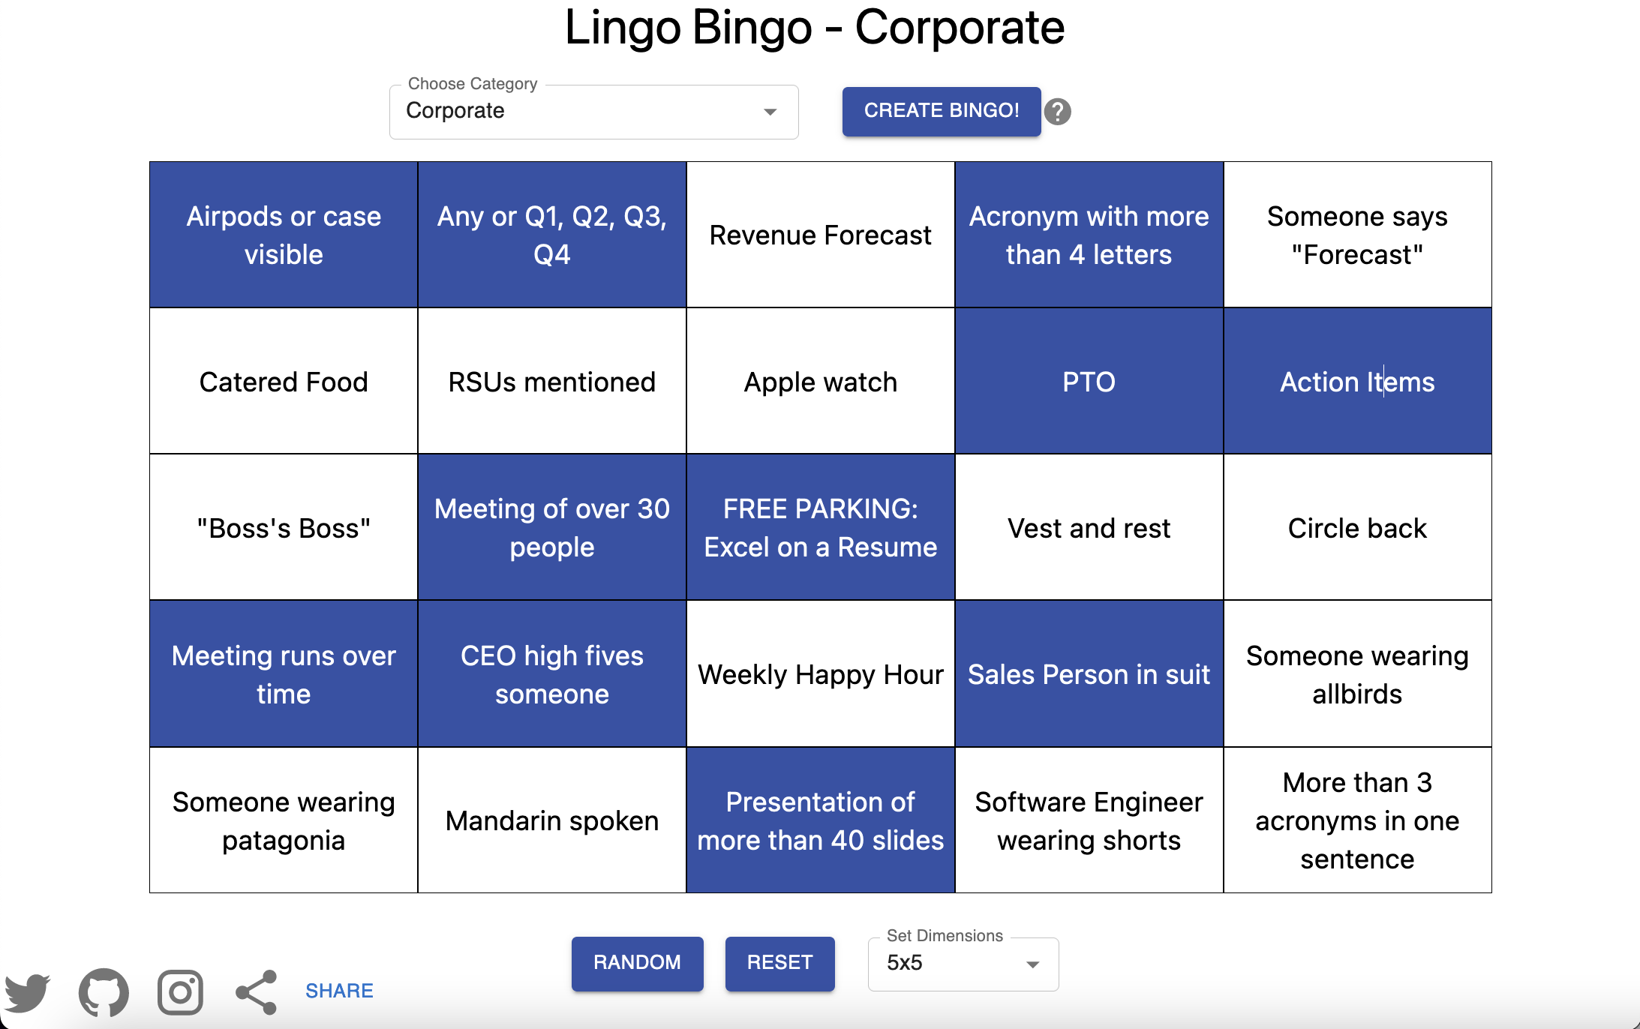This screenshot has height=1029, width=1640.
Task: Click the Corporate category dropdown arrow
Action: [x=770, y=112]
